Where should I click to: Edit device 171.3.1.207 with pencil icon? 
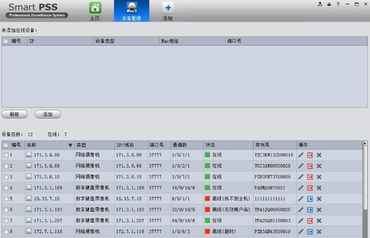click(301, 221)
